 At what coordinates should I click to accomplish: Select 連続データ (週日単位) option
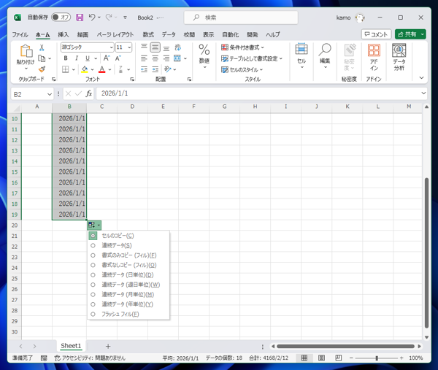131,285
